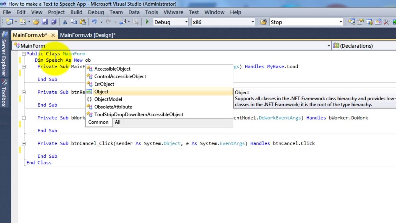Collapse the MainForm Load sub region
The height and width of the screenshot is (223, 396).
24,67
